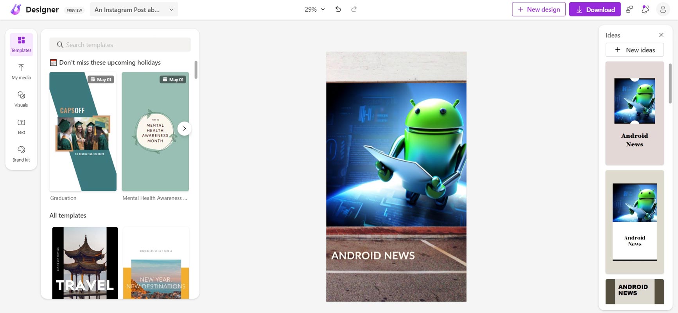Download the design

[595, 9]
